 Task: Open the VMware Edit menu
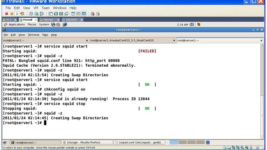(17, 8)
